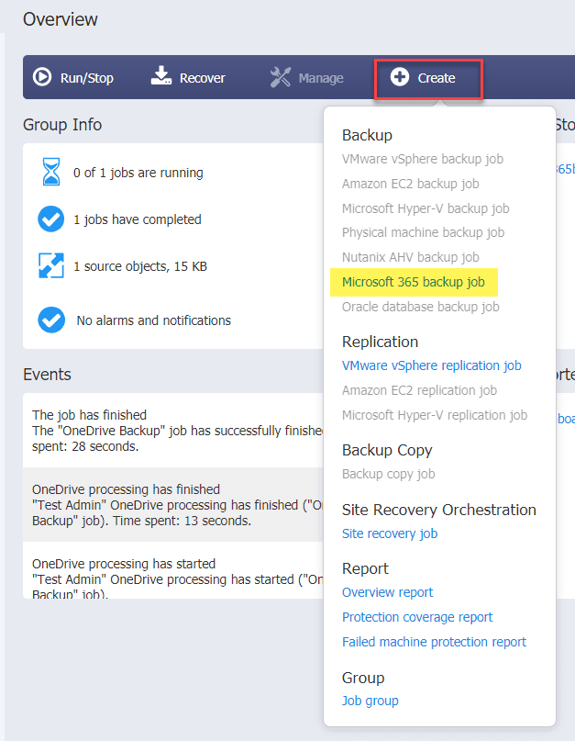Click the Backup section header in menu
Image resolution: width=575 pixels, height=741 pixels.
pos(367,135)
